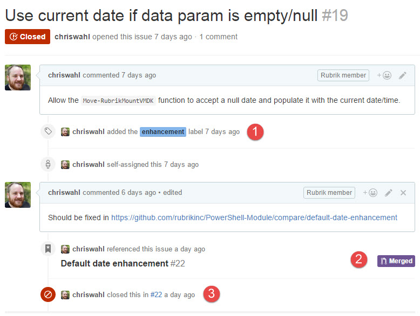Click the blue enhancement label
This screenshot has height=316, width=420.
(x=163, y=131)
